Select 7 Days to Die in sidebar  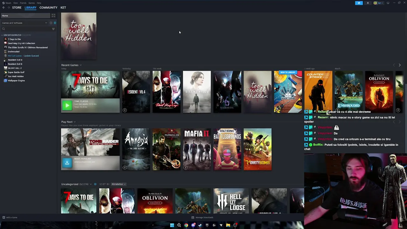coord(14,39)
